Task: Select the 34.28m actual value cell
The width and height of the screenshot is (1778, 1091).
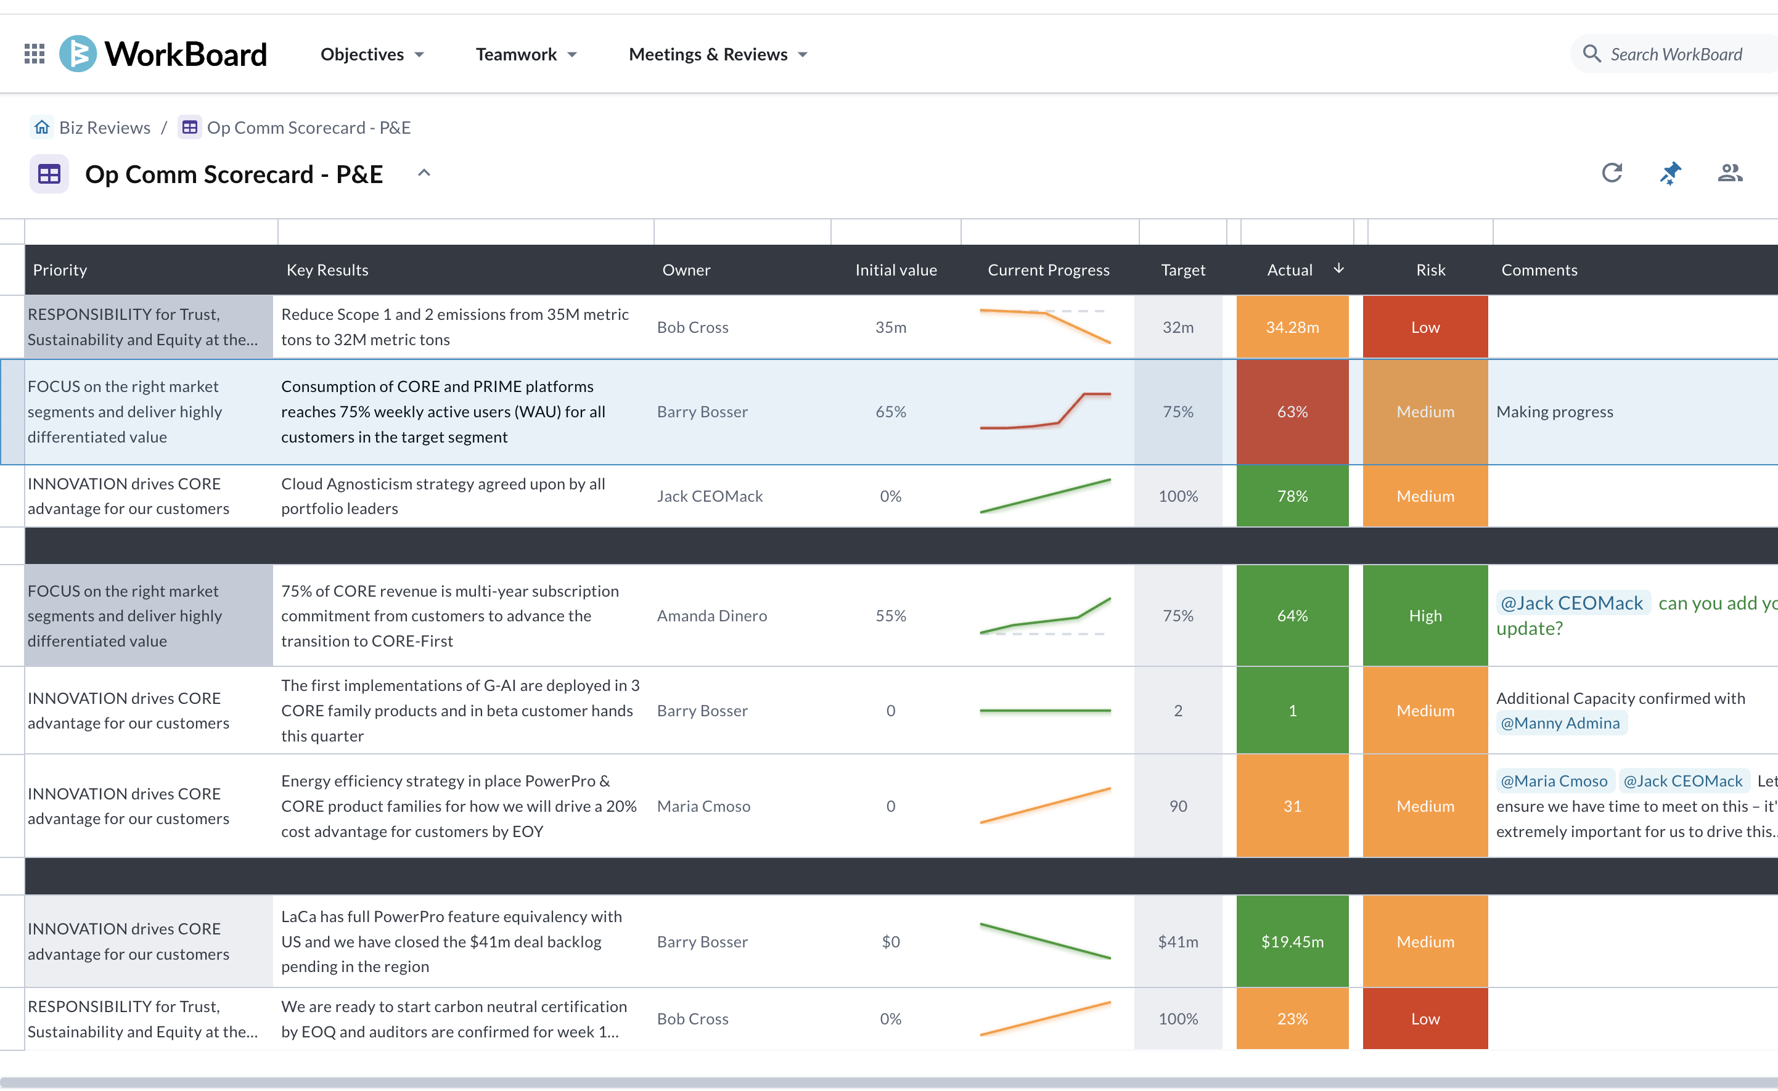Action: (x=1292, y=327)
